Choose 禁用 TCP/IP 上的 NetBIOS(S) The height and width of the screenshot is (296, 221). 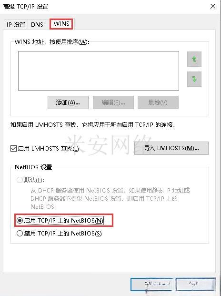tap(20, 234)
